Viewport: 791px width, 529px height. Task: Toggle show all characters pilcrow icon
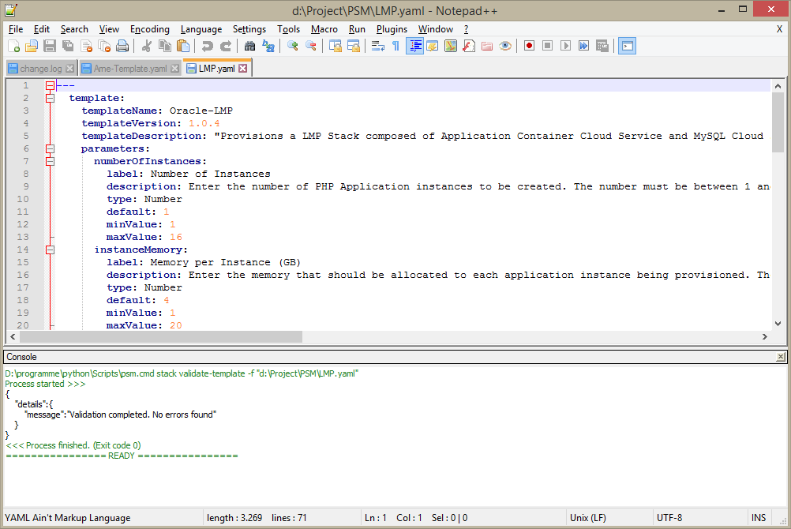396,47
